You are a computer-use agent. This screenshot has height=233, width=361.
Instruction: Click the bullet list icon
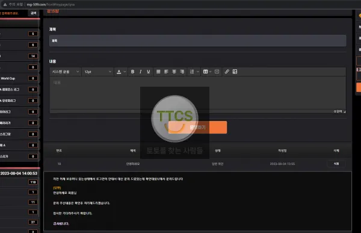[192, 72]
